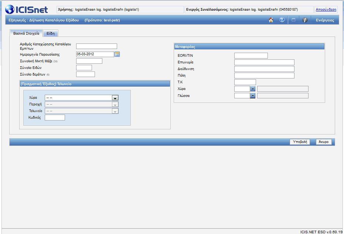
Task: Click the Χρήστης user info text
Action: point(98,10)
